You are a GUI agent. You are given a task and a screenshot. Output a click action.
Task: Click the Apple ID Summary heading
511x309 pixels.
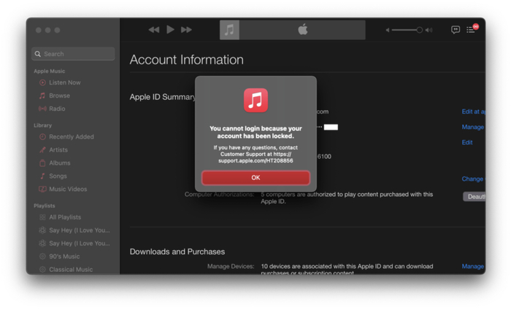(163, 97)
